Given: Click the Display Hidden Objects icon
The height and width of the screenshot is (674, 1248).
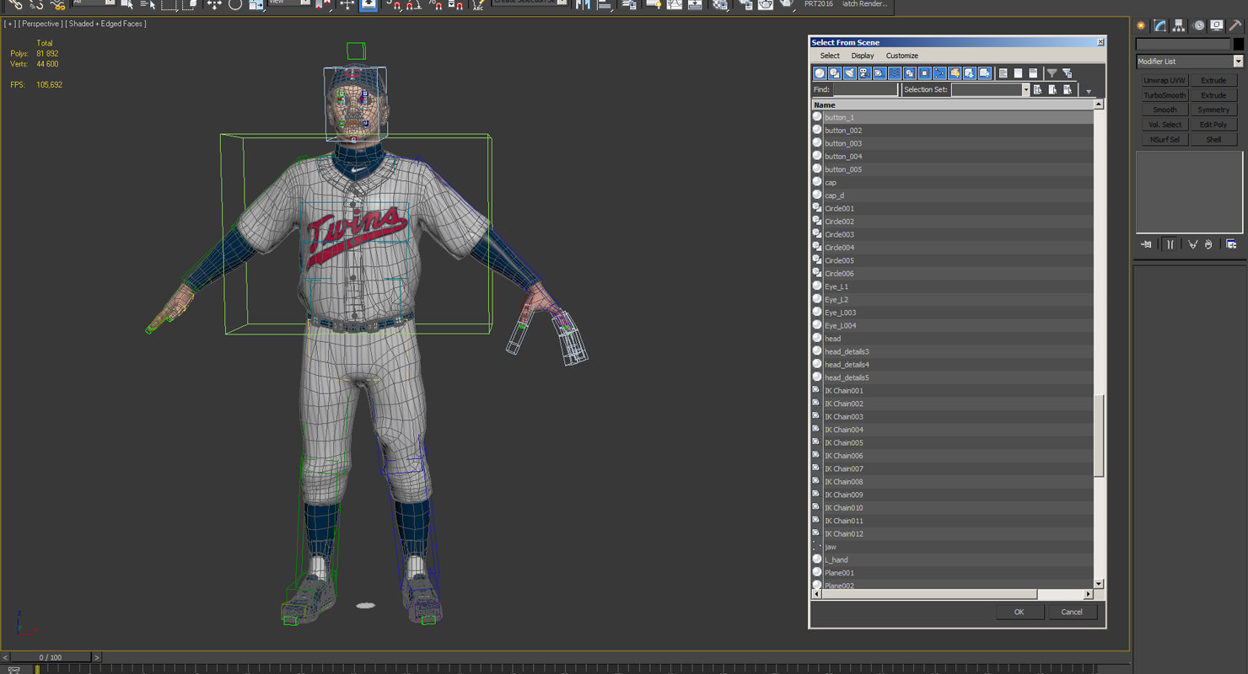Looking at the screenshot, I should pyautogui.click(x=984, y=73).
